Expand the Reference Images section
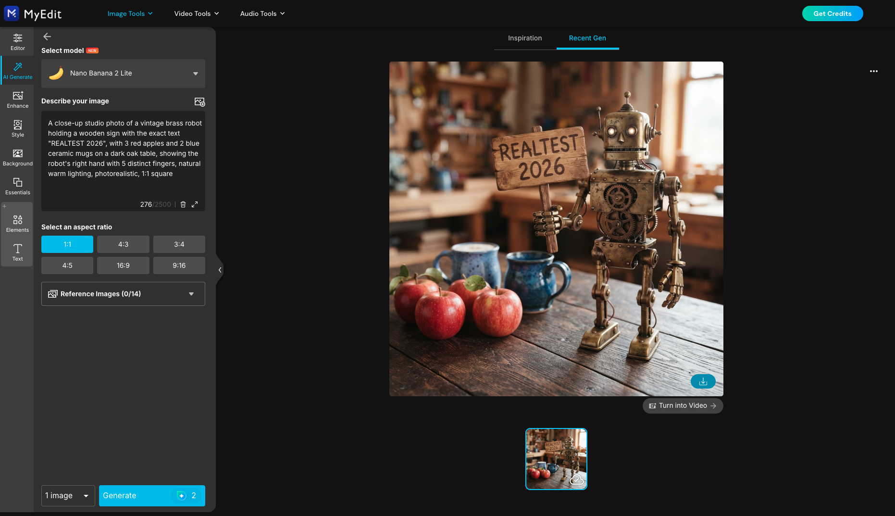Screen dimensions: 895x516 [x=123, y=294]
